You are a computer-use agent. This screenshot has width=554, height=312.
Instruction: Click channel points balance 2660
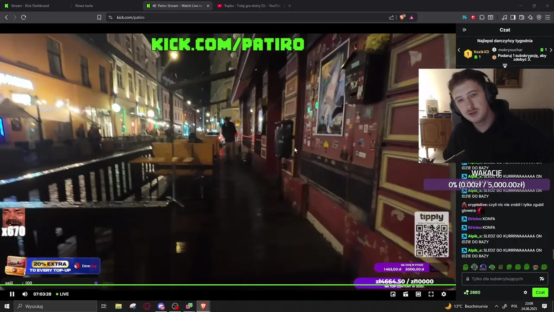pos(472,292)
